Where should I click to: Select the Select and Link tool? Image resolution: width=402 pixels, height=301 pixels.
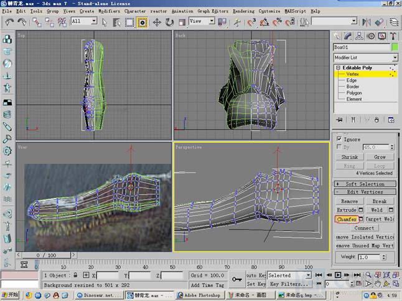[37, 22]
